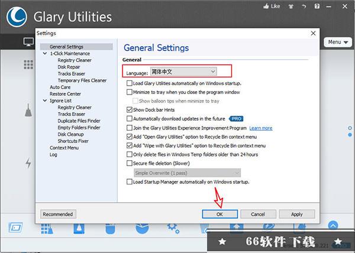Screen dimensions: 355x253
Task: Click the round up-chevron dock button
Action: [333, 226]
